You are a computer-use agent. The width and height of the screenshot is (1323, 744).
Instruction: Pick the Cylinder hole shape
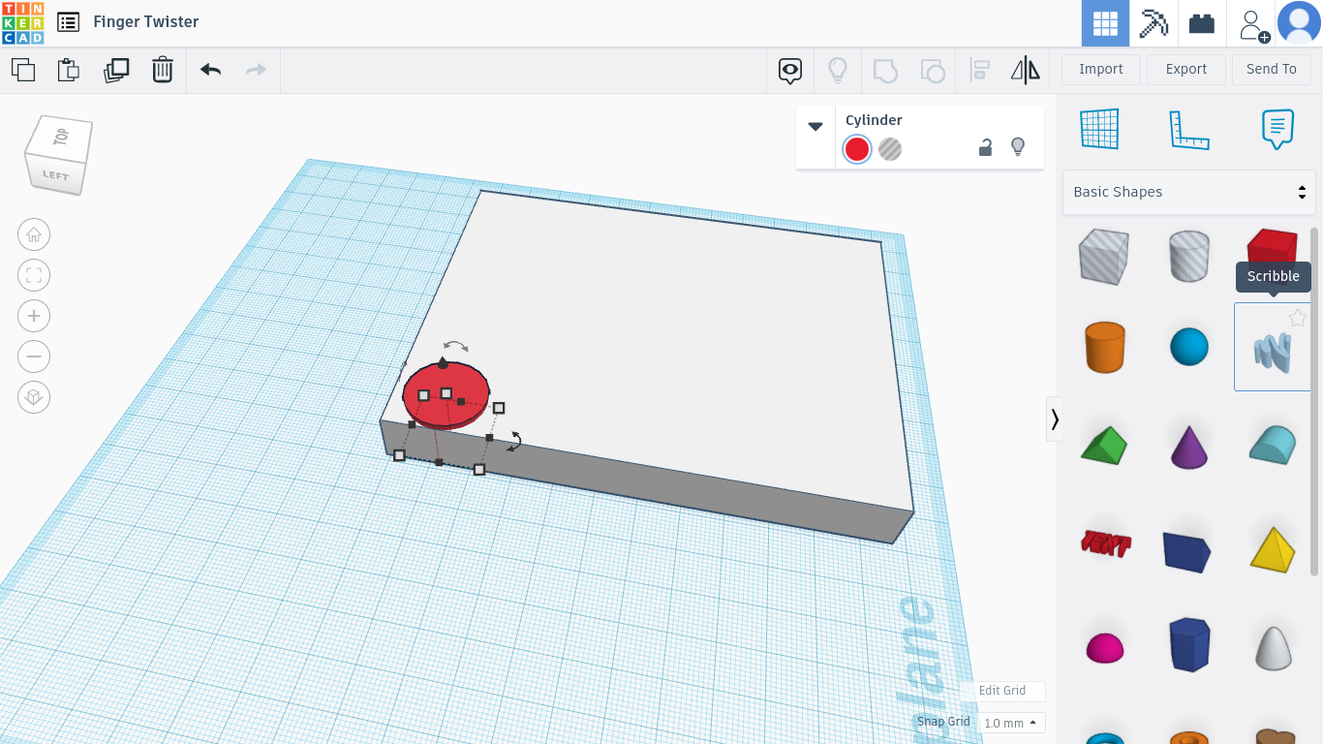click(x=1189, y=257)
